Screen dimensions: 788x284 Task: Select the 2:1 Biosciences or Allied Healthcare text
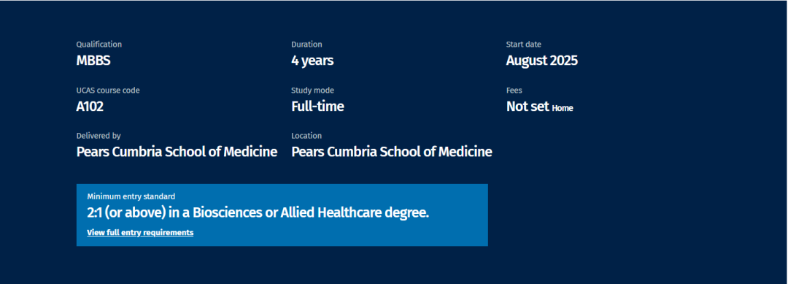tap(258, 212)
